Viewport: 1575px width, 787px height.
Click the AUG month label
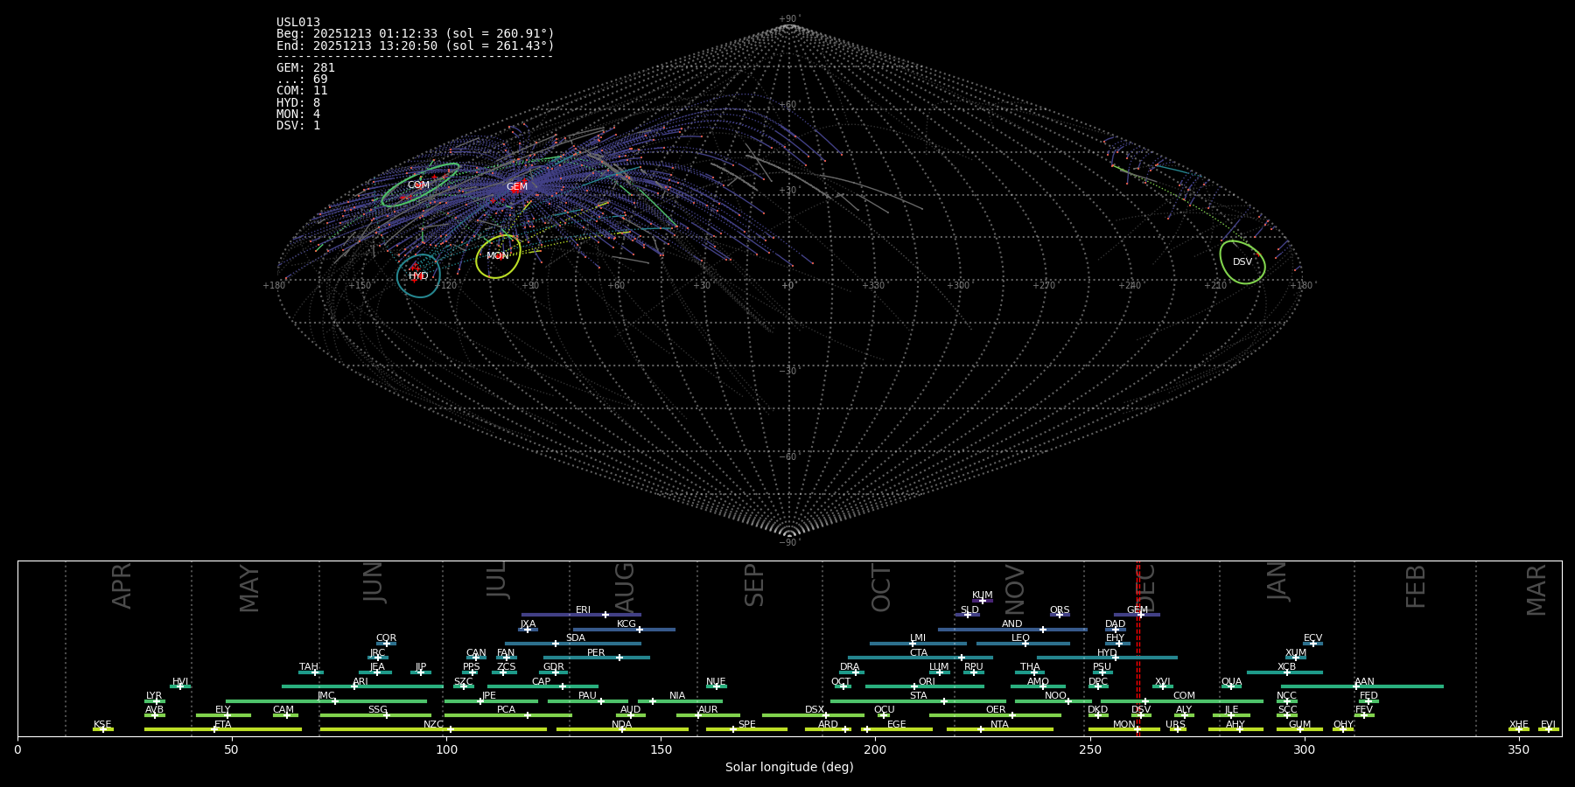coord(625,589)
